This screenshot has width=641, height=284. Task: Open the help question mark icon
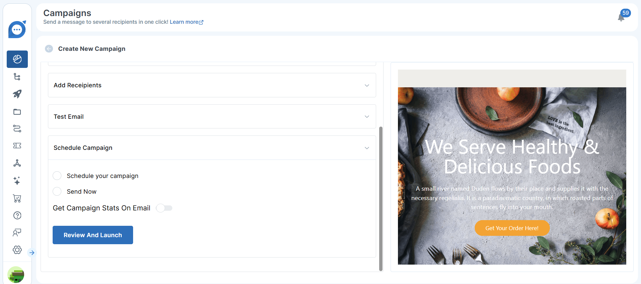point(17,215)
